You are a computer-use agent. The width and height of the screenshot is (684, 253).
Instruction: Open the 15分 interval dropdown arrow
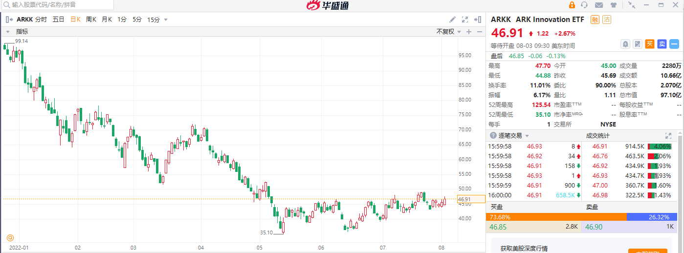coord(166,20)
